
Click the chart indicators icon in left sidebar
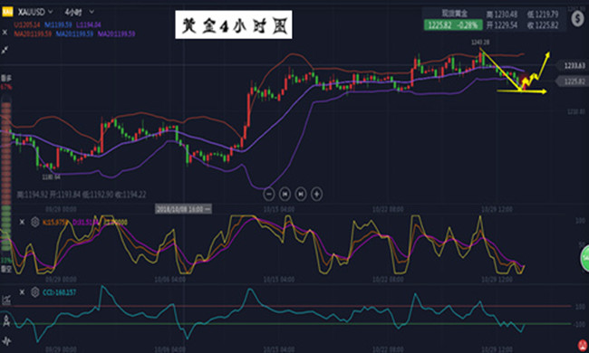6,300
